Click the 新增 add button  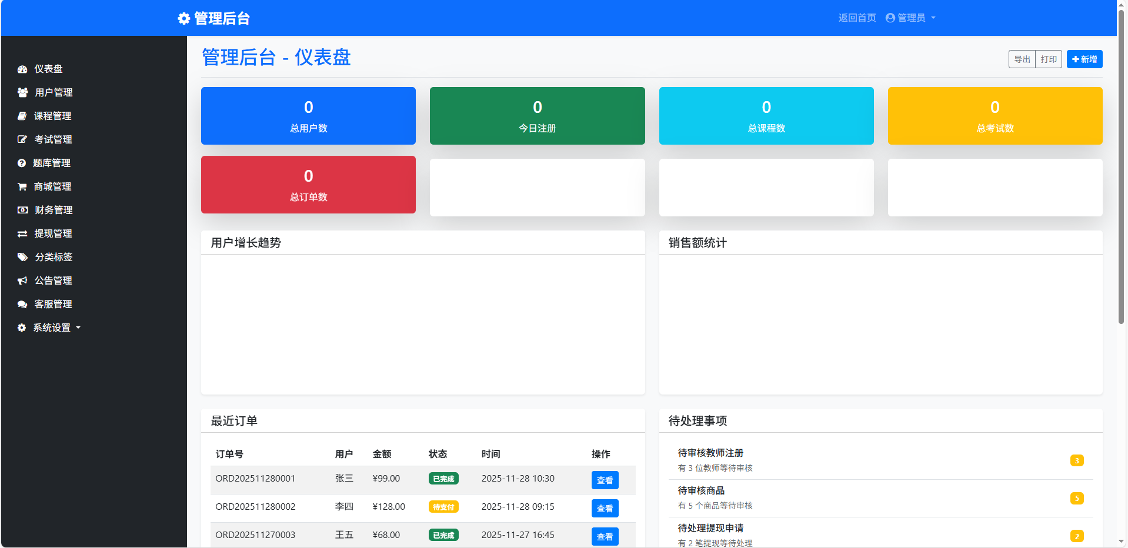(1084, 59)
